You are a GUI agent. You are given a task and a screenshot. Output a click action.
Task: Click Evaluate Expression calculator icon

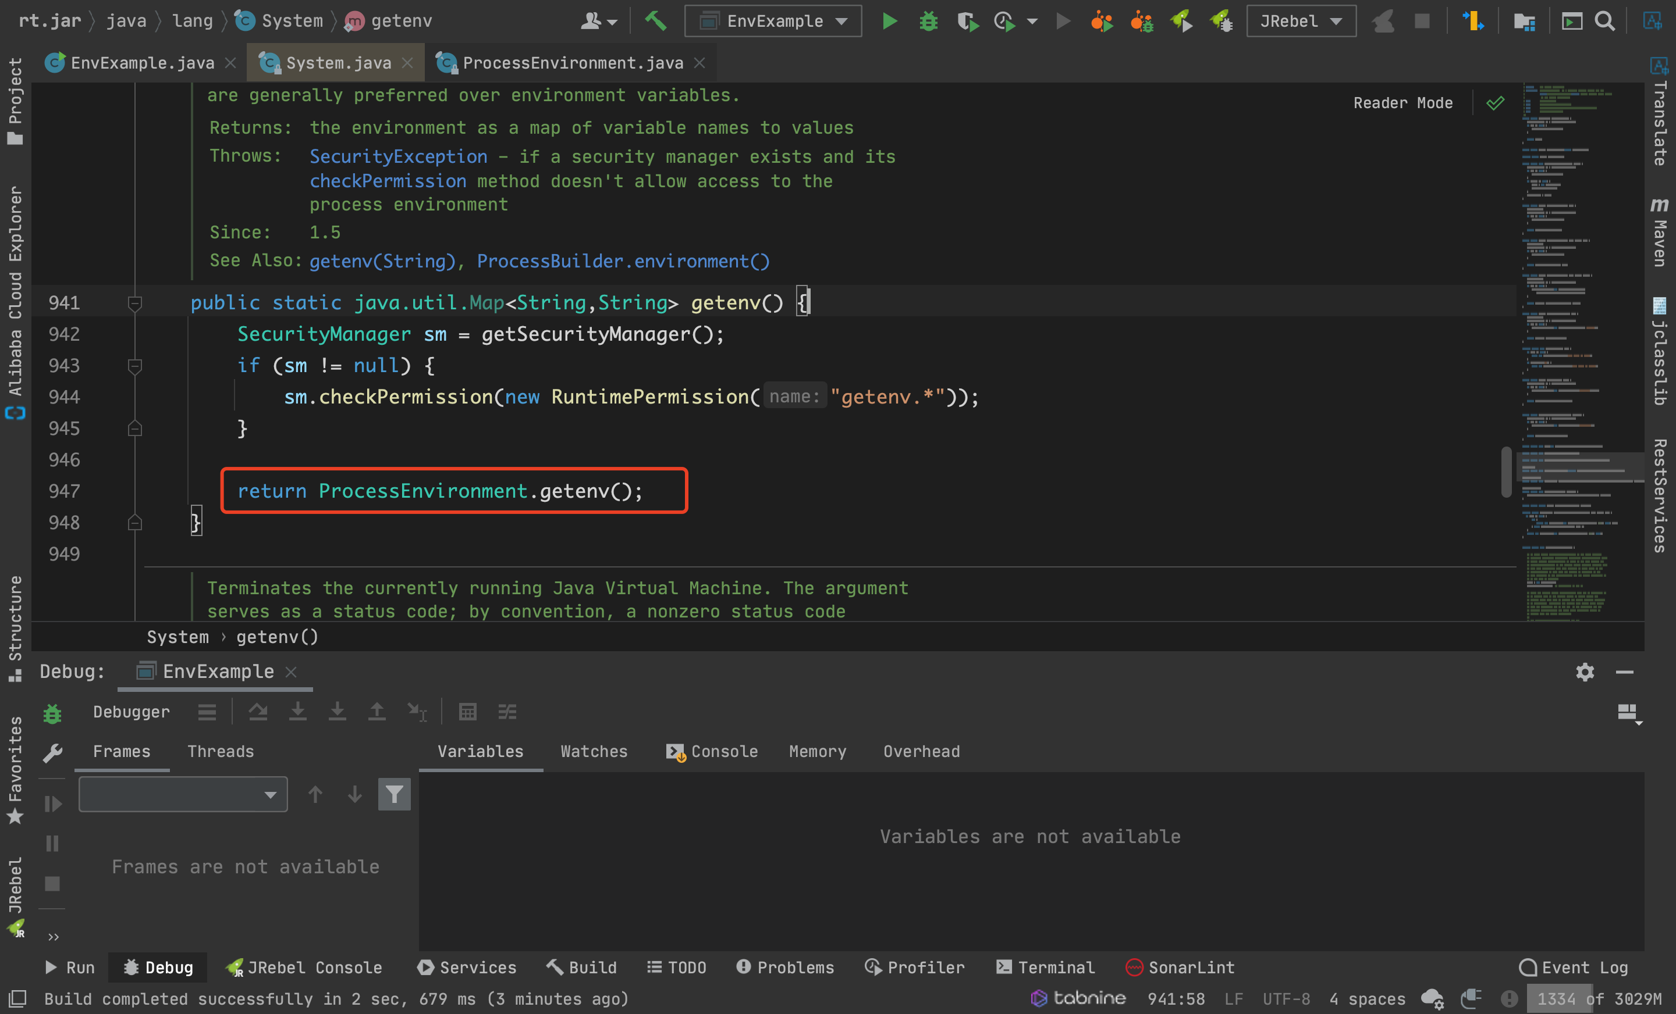467,712
